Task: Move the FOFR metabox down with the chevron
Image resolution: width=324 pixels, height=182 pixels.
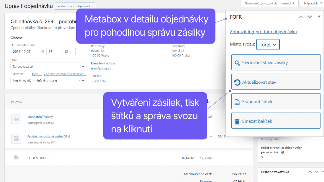Action: tap(310, 17)
